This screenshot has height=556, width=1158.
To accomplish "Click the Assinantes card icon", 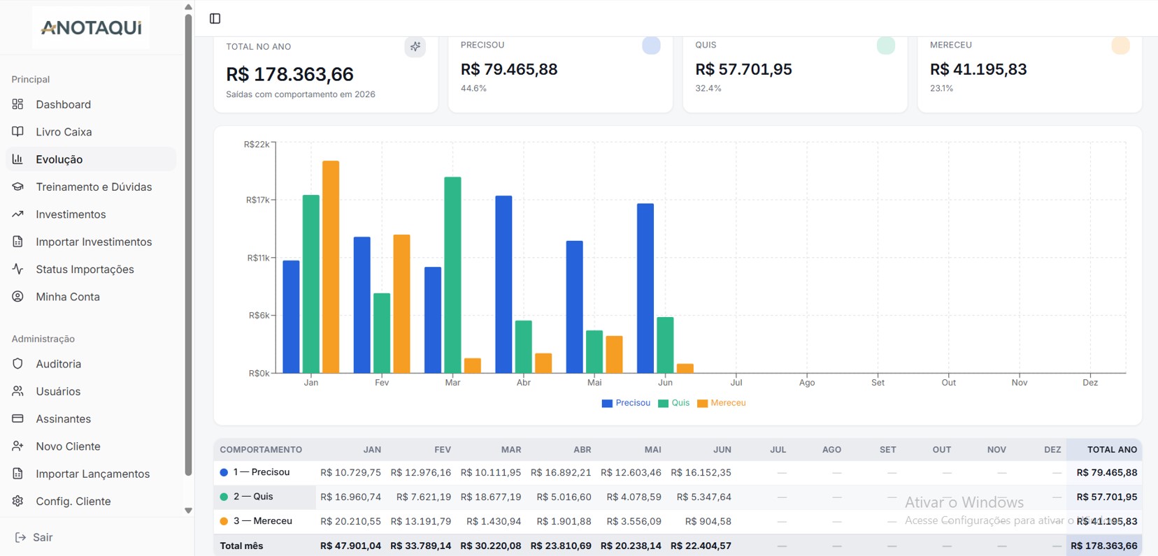I will 17,418.
